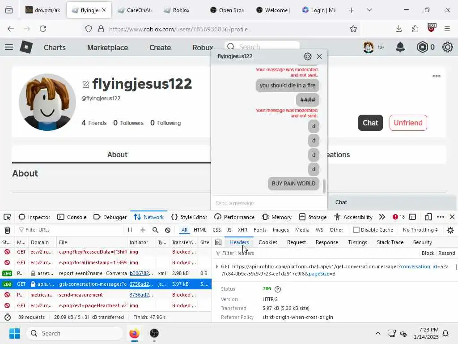Viewport: 458px width, 344px height.
Task: Show the 18 errors indicator
Action: (399, 217)
